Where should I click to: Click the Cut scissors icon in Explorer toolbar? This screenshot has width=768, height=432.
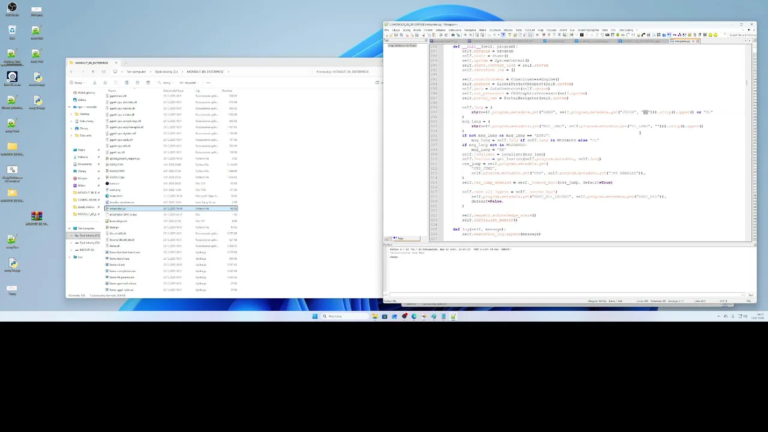point(95,83)
